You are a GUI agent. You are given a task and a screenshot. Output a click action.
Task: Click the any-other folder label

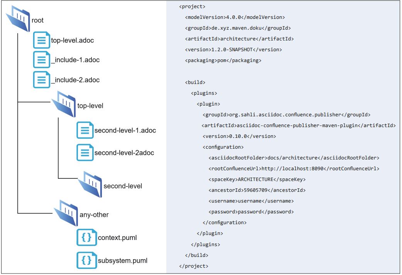click(94, 215)
